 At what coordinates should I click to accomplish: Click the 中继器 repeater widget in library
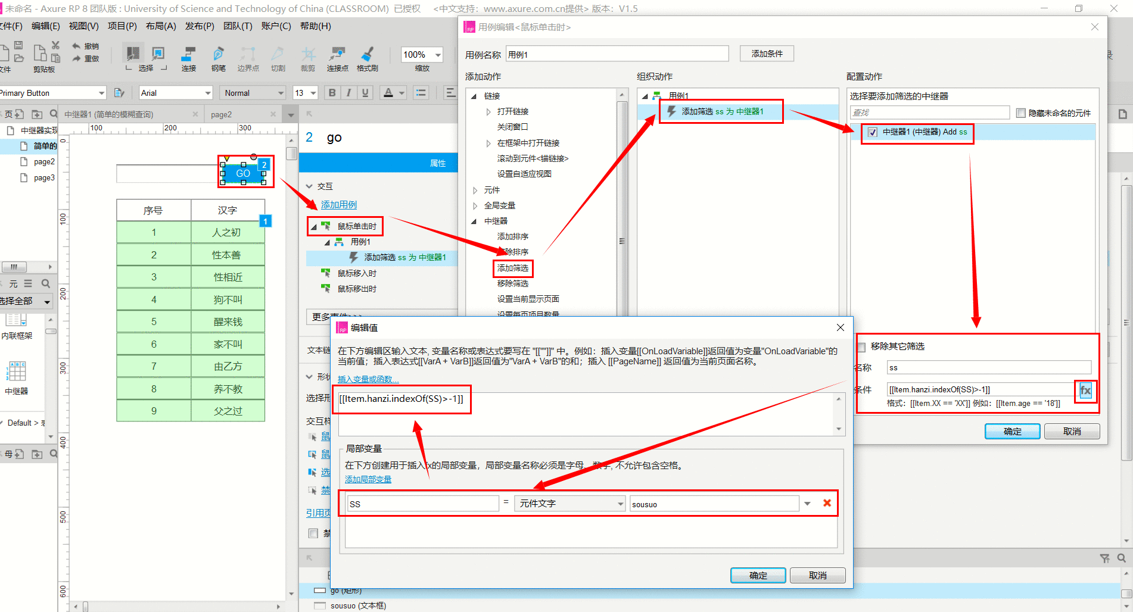click(x=16, y=377)
